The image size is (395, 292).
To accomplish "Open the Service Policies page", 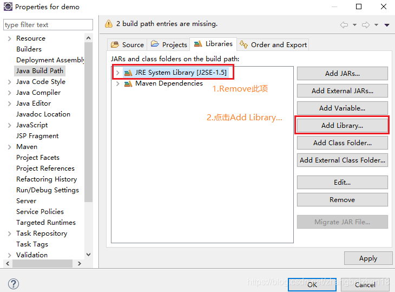I will tap(40, 212).
